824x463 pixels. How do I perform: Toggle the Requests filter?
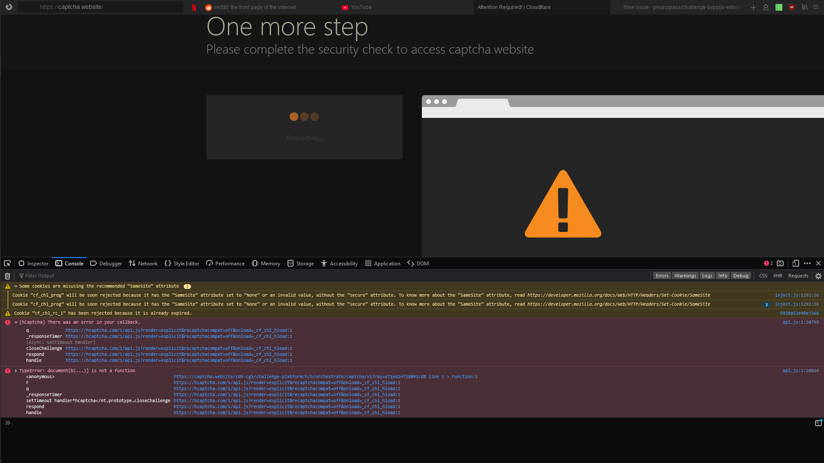pos(798,276)
